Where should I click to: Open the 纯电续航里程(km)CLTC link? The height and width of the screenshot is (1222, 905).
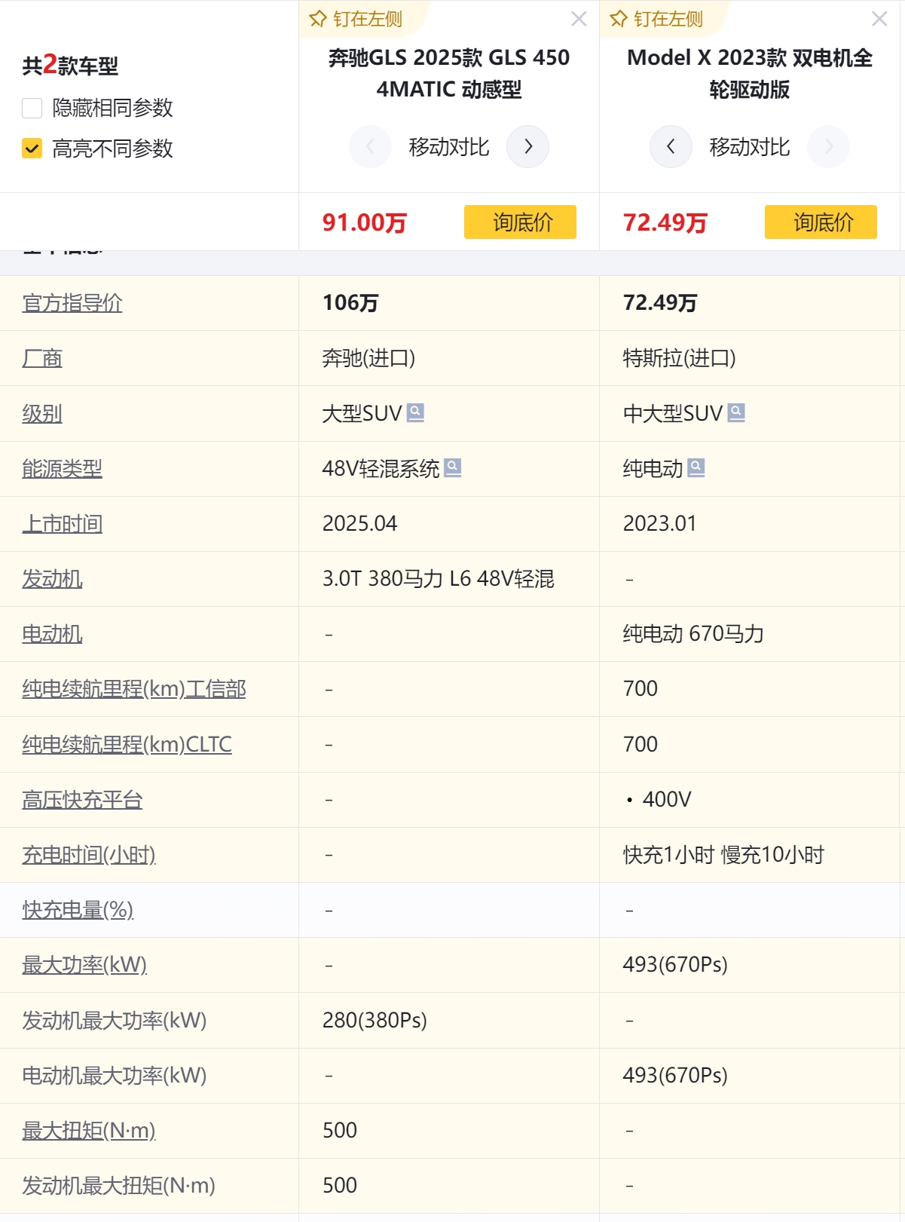point(127,744)
